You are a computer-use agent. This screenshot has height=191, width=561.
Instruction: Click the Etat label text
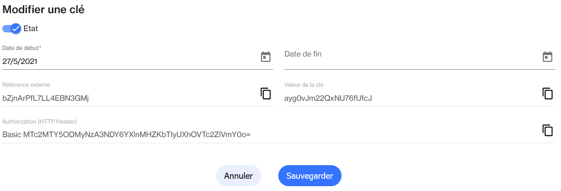coord(31,29)
